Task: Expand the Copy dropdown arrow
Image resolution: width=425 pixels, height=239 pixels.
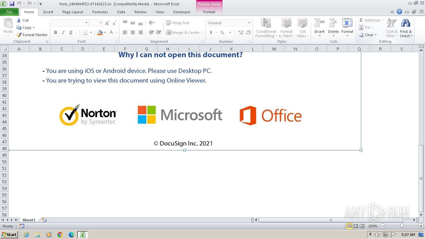Action: click(34, 28)
